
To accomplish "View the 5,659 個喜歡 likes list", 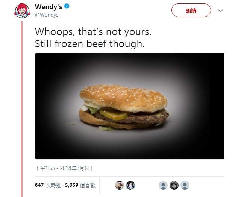I will (80, 185).
